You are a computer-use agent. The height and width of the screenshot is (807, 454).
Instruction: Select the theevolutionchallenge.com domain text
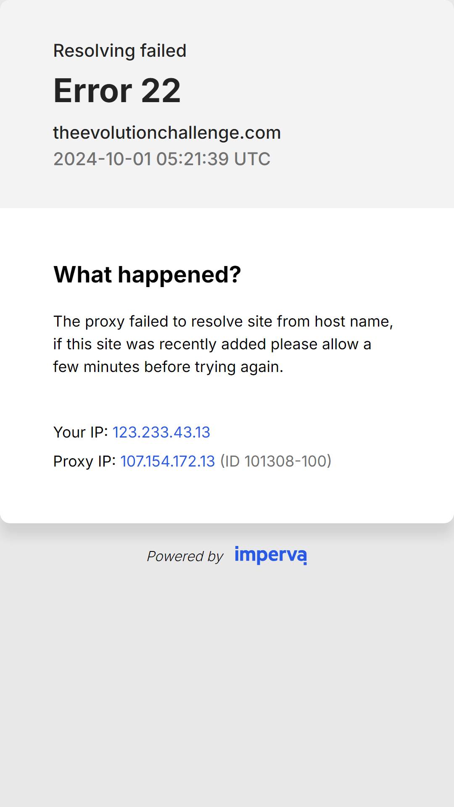point(167,133)
